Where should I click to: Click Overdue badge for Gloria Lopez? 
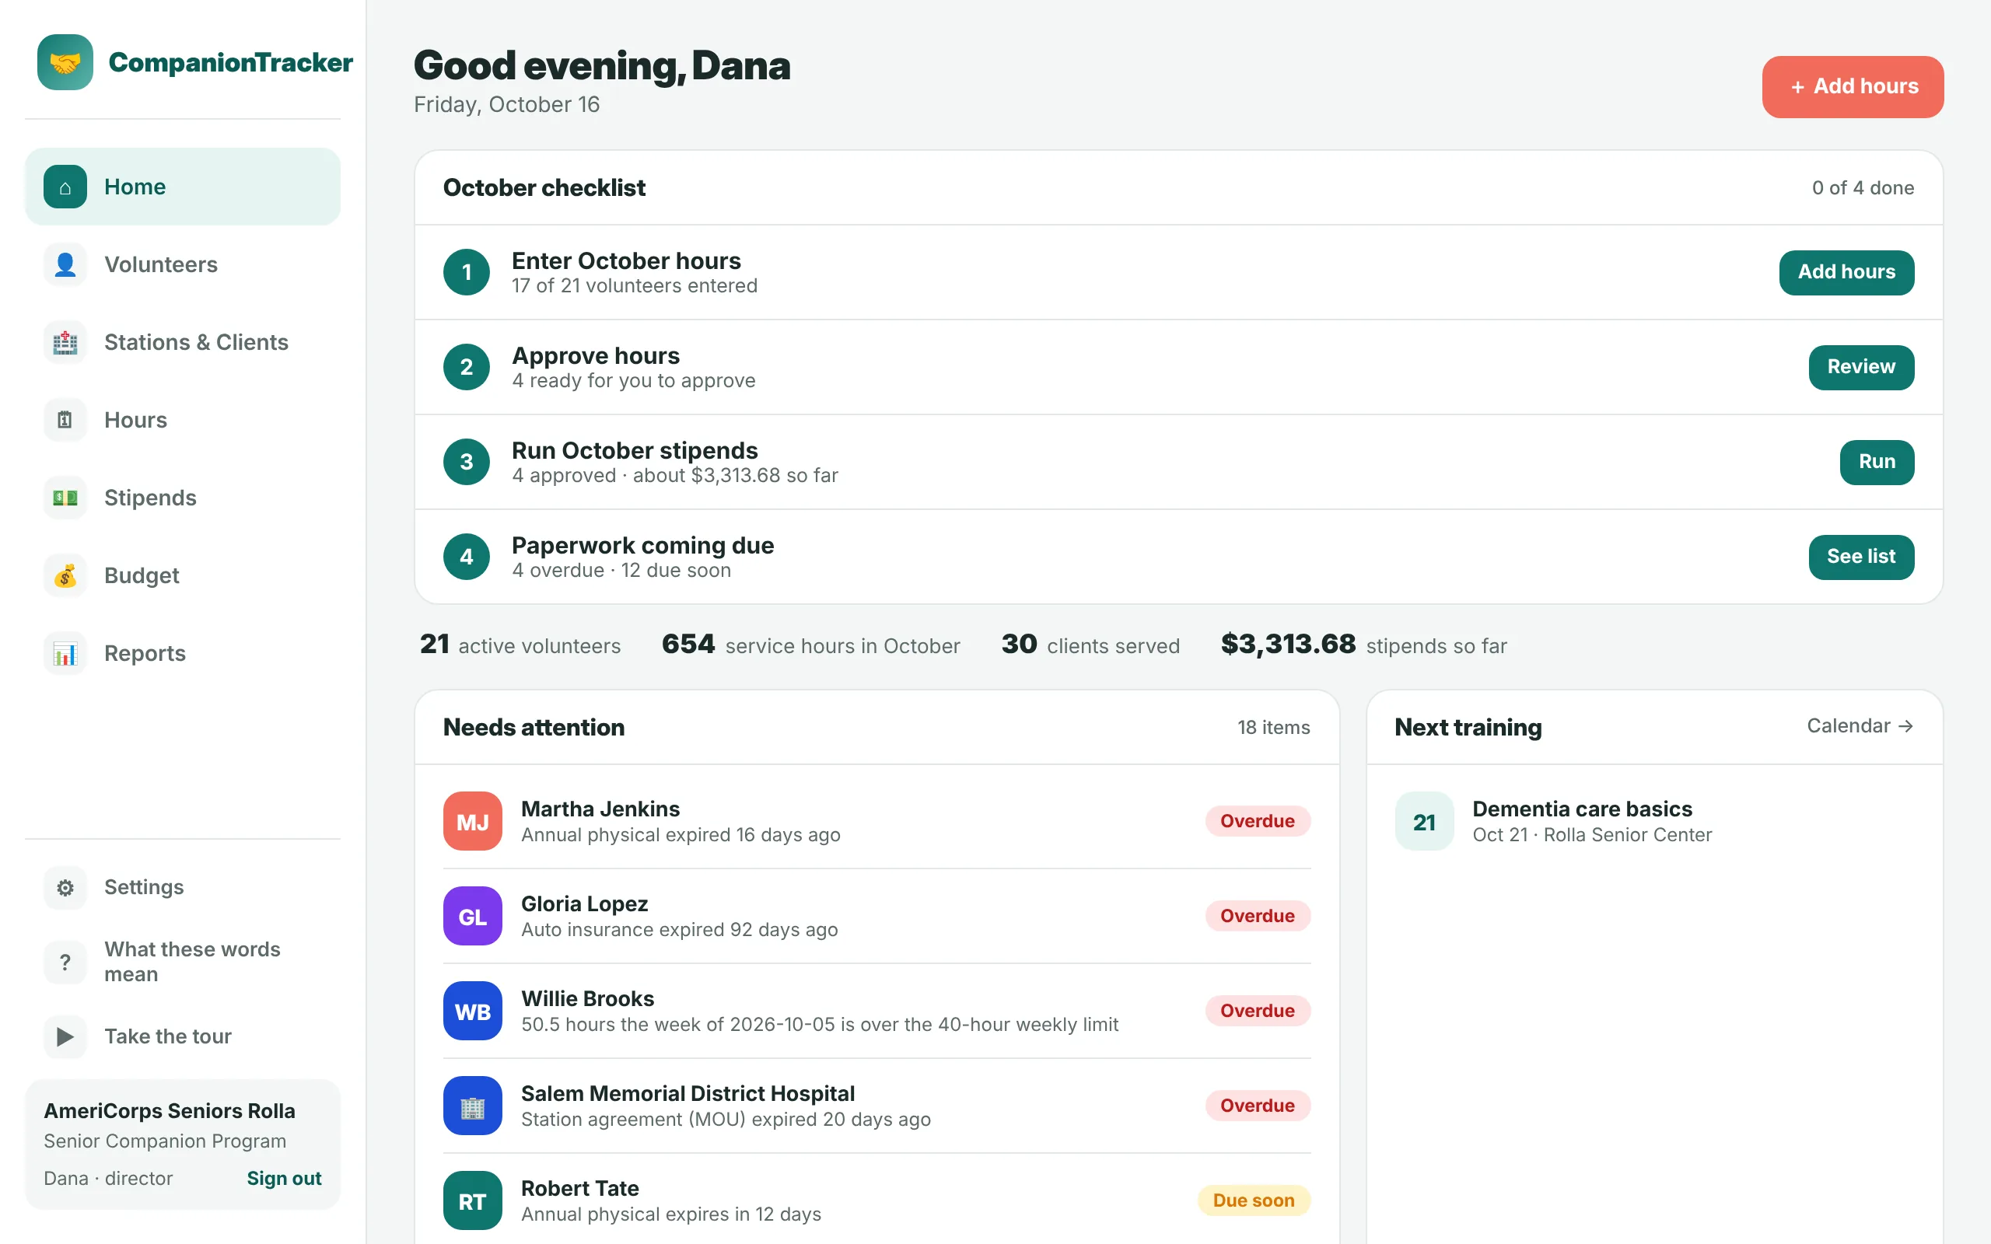(x=1257, y=916)
